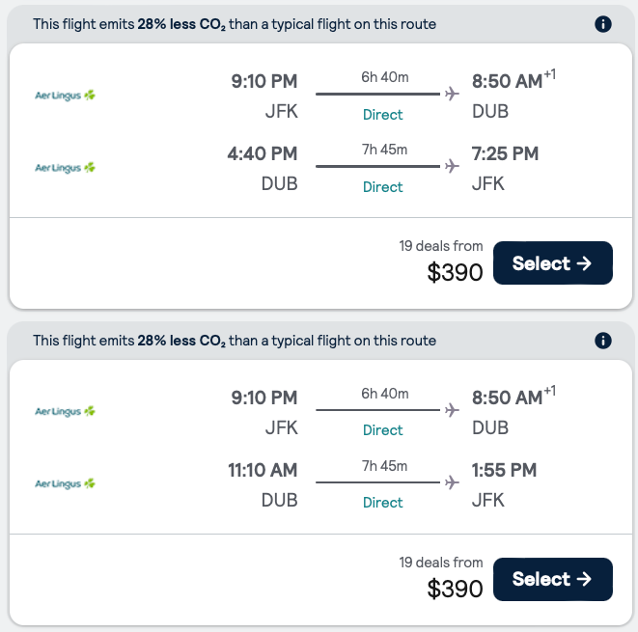Viewport: 638px width, 632px height.
Task: Click the $390 price on the first flight card
Action: (455, 273)
